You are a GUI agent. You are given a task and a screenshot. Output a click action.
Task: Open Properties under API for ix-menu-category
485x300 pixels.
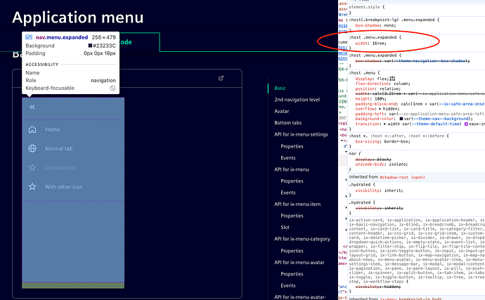(x=292, y=251)
